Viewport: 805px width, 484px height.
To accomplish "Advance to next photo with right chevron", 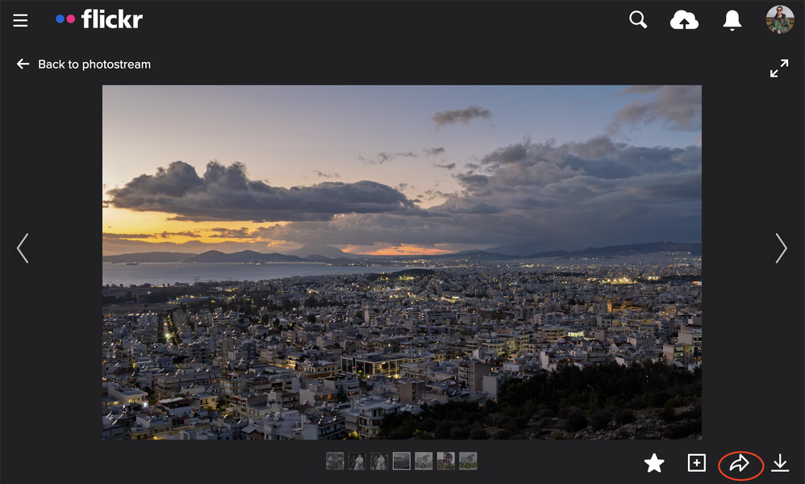I will pos(780,248).
